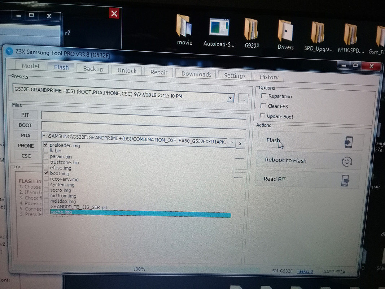Viewport: 385px width, 289px height.
Task: Open the Settings tab
Action: coord(235,76)
